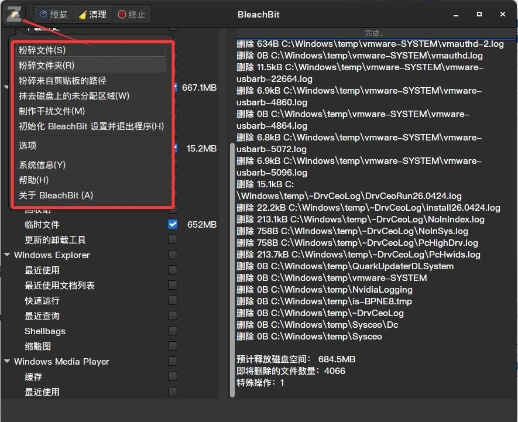Choose 初始化 BleachBit 设置并退出程序(H)
This screenshot has width=518, height=422.
coord(91,126)
